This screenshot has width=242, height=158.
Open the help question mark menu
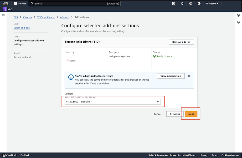[190, 4]
